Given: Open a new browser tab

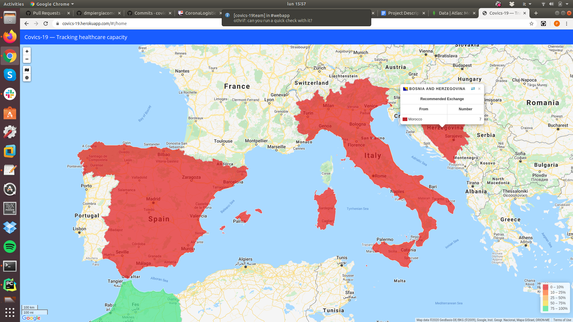Looking at the screenshot, I should (536, 13).
